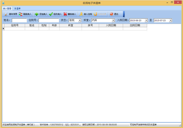183x128 pixels.
Task: Click the greyed 出院回退 undo icon
Action: (96, 14)
